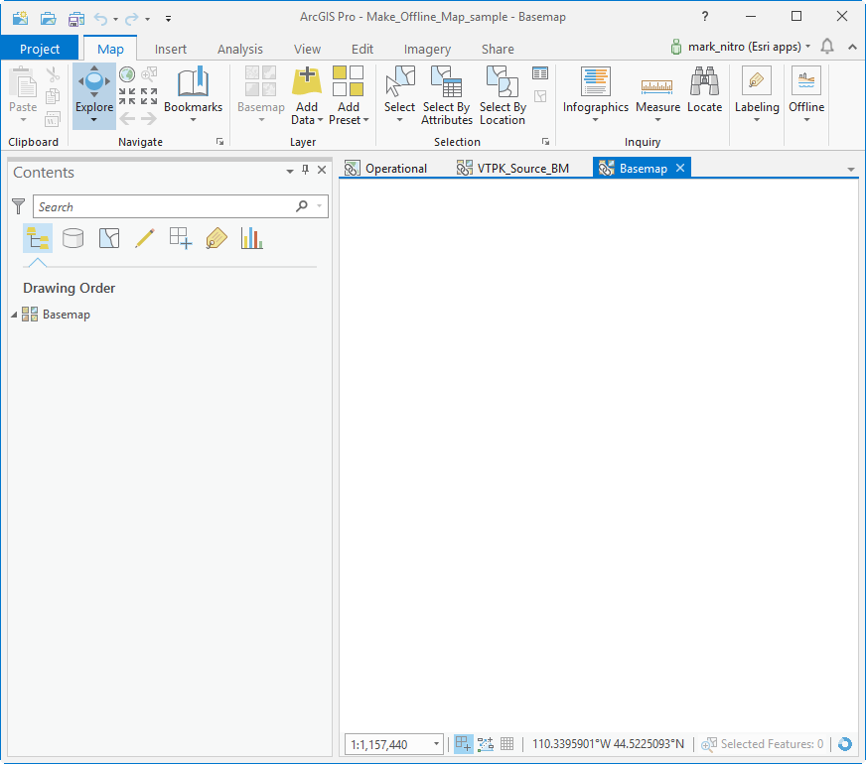Screen dimensions: 866x764
Task: Close the Contents pane
Action: click(322, 170)
